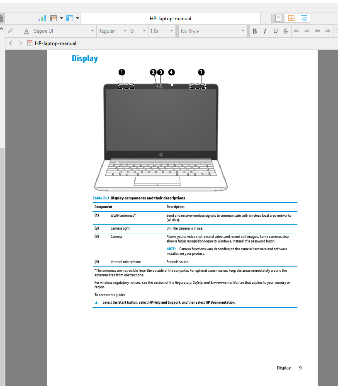Center align the text
338x386 pixels.
pyautogui.click(x=306, y=31)
